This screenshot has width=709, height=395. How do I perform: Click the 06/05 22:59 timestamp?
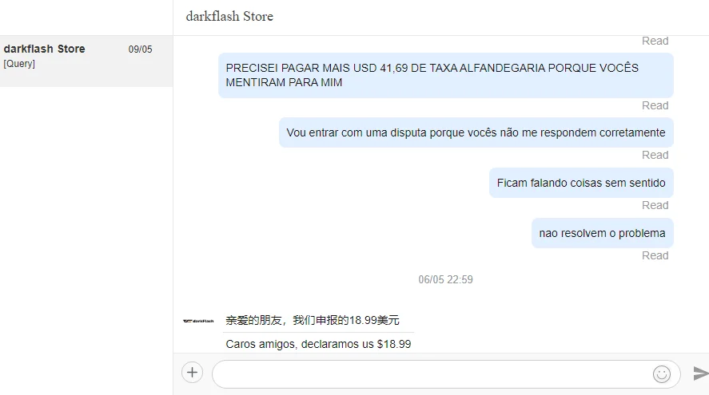(x=445, y=280)
